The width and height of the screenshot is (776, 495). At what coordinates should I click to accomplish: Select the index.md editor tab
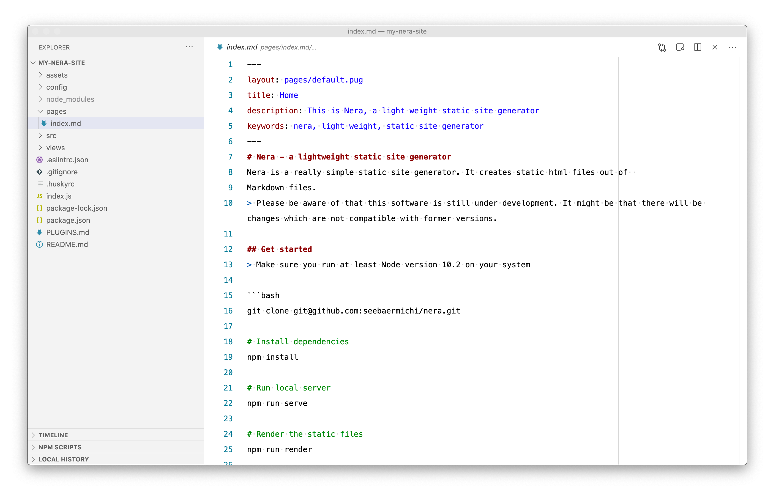[242, 47]
